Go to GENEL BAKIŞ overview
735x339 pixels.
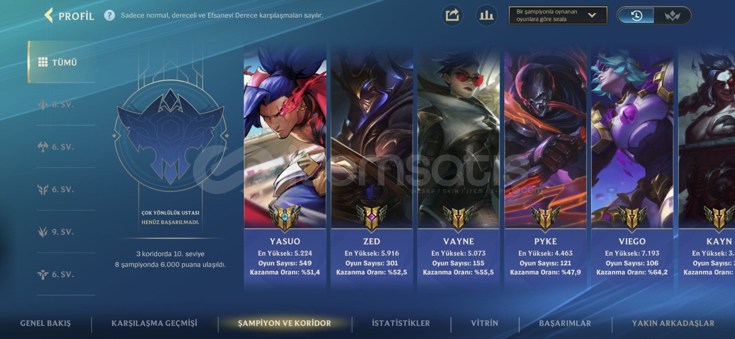coord(46,323)
